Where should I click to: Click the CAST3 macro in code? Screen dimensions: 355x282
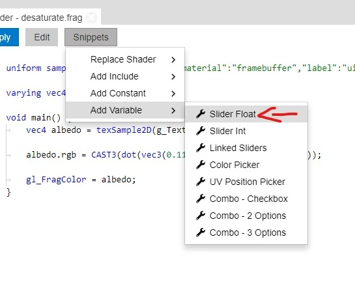tap(104, 155)
